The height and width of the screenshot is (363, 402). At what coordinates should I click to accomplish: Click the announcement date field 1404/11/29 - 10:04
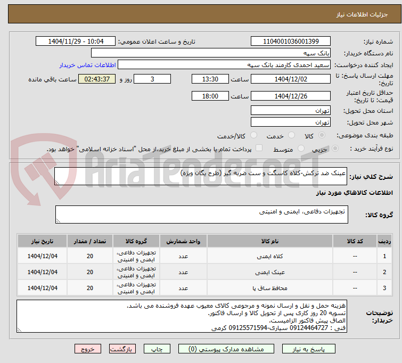point(76,42)
